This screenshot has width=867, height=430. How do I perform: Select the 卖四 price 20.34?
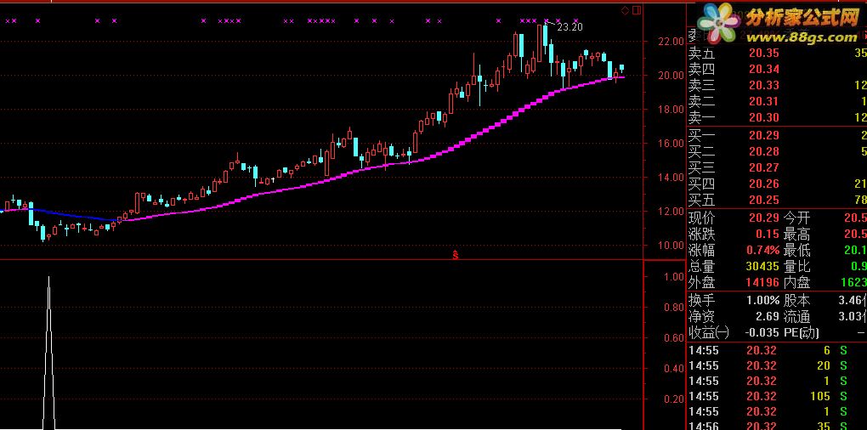(x=763, y=69)
